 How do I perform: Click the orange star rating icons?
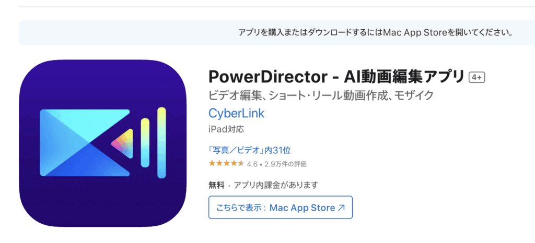227,164
